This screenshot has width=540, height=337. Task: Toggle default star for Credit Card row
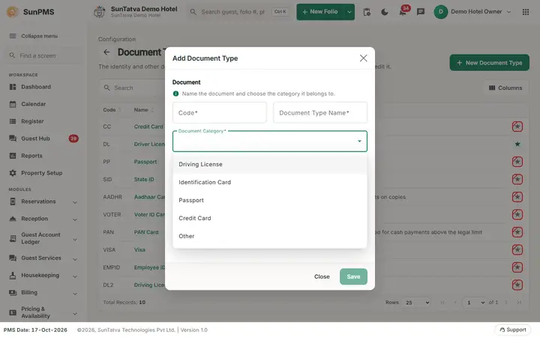pyautogui.click(x=517, y=127)
